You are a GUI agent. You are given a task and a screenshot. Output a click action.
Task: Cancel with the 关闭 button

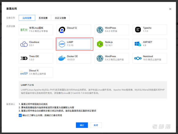(96, 125)
